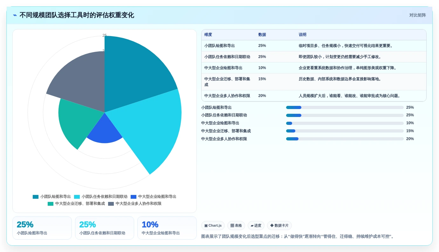This screenshot has width=439, height=252.
Task: Click the chart title 不同规模团队选择工具时的评估权重变化
Action: [x=77, y=15]
